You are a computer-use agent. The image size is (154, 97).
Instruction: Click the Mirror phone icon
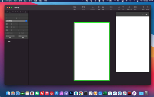(x=148, y=8)
